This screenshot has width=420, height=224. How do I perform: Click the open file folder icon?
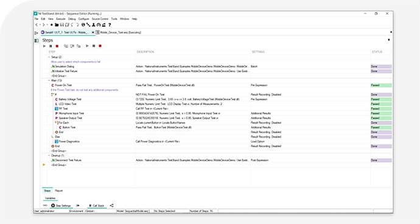pos(57,24)
